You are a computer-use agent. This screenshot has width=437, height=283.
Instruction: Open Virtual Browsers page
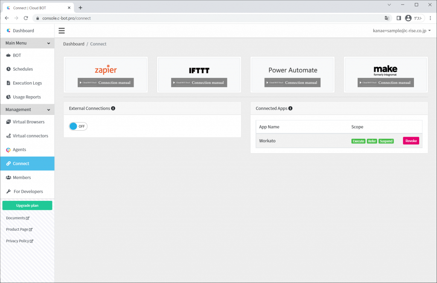coord(27,122)
